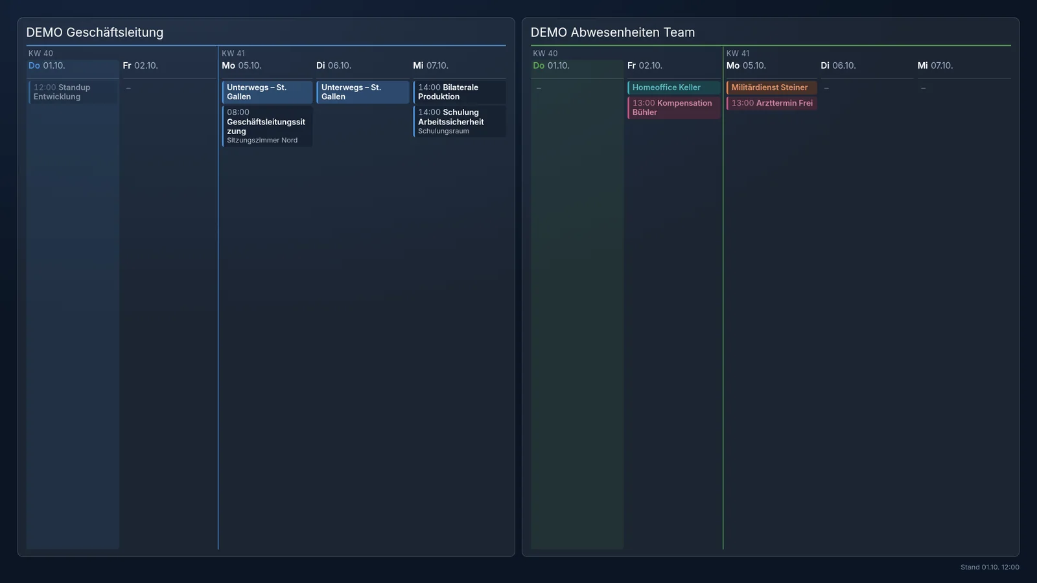Image resolution: width=1037 pixels, height=583 pixels.
Task: Click Mo 05.10. header in Geschäftsleitung calendar
Action: 242,65
